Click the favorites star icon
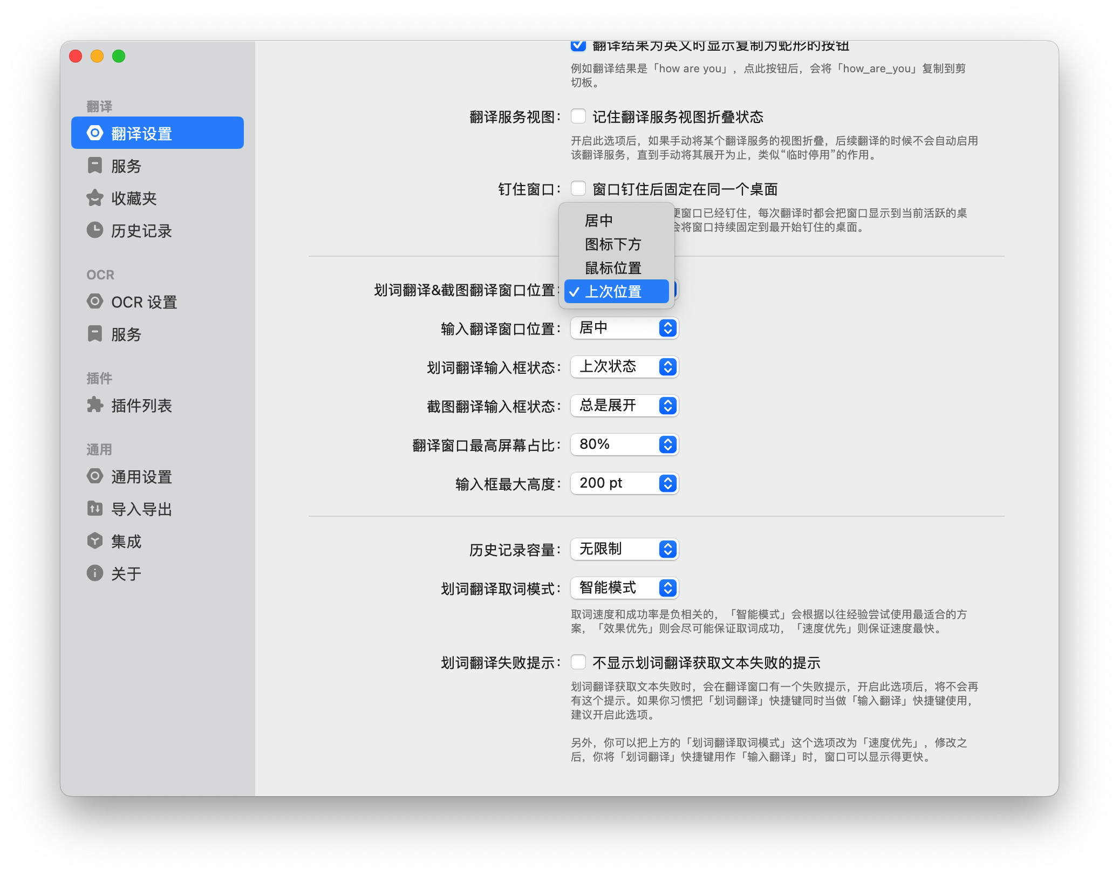The image size is (1119, 876). pos(95,198)
